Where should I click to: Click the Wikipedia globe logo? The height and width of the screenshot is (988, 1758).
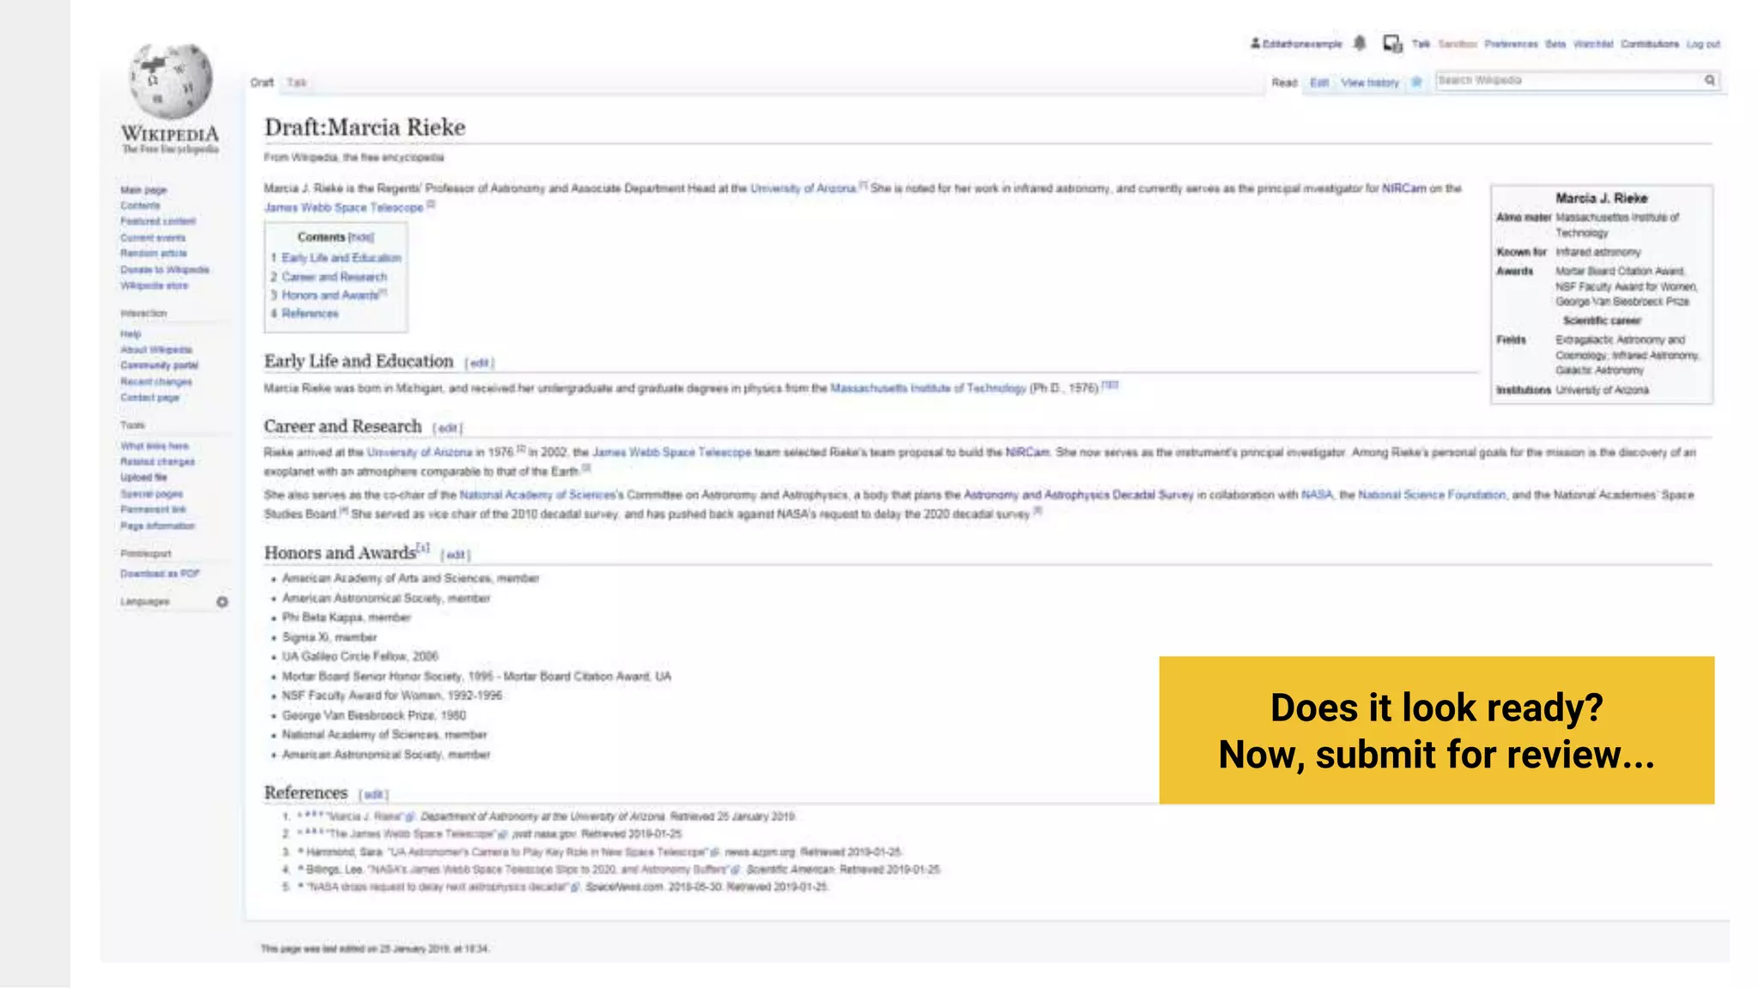tap(170, 82)
